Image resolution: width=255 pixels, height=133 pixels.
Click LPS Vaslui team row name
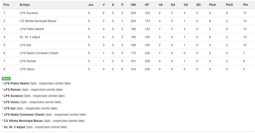27,69
